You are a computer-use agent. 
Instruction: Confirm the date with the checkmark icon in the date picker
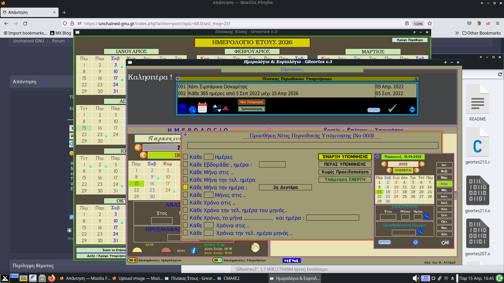445,242
